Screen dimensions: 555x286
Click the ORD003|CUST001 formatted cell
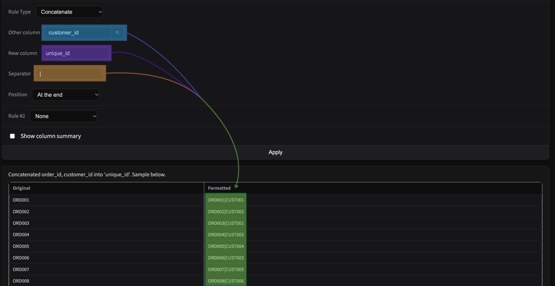pos(373,223)
